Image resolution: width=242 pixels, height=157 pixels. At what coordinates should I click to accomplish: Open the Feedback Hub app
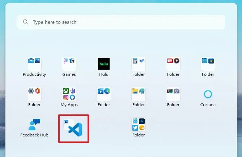point(34,125)
